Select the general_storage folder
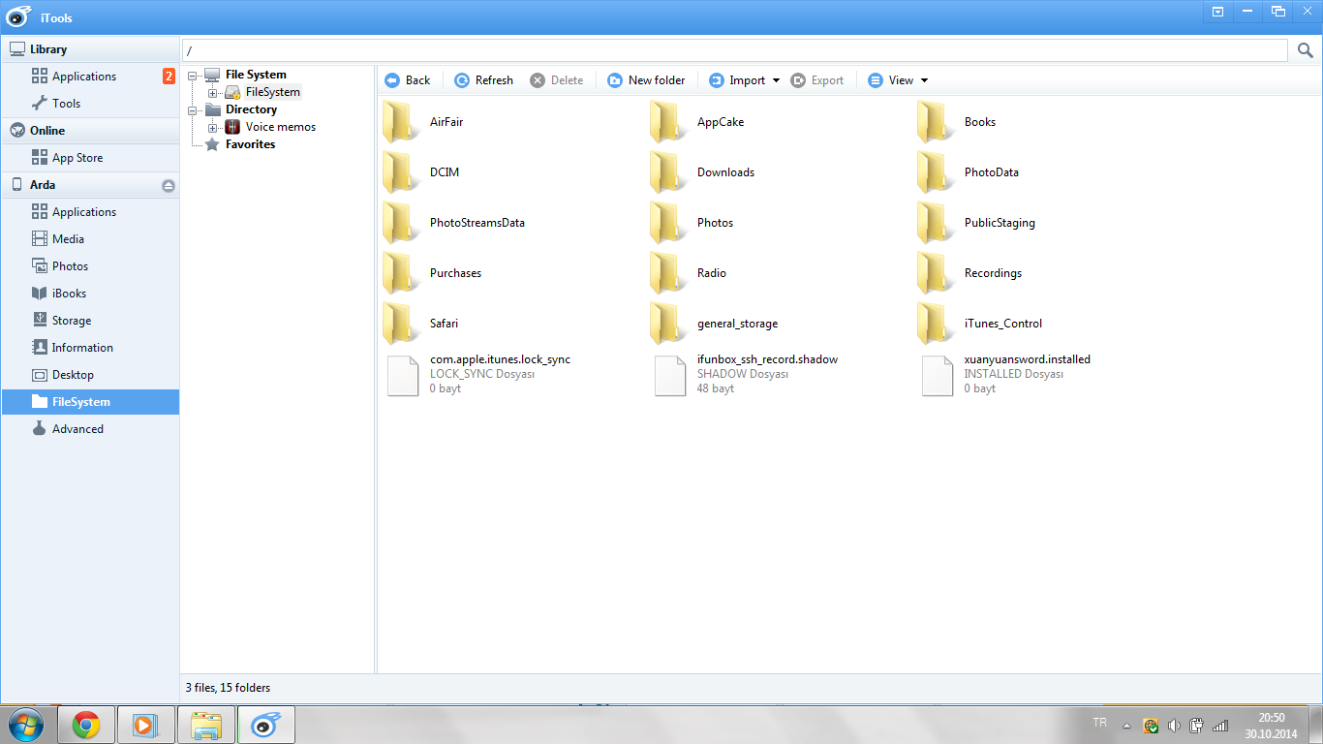Image resolution: width=1323 pixels, height=744 pixels. 715,324
